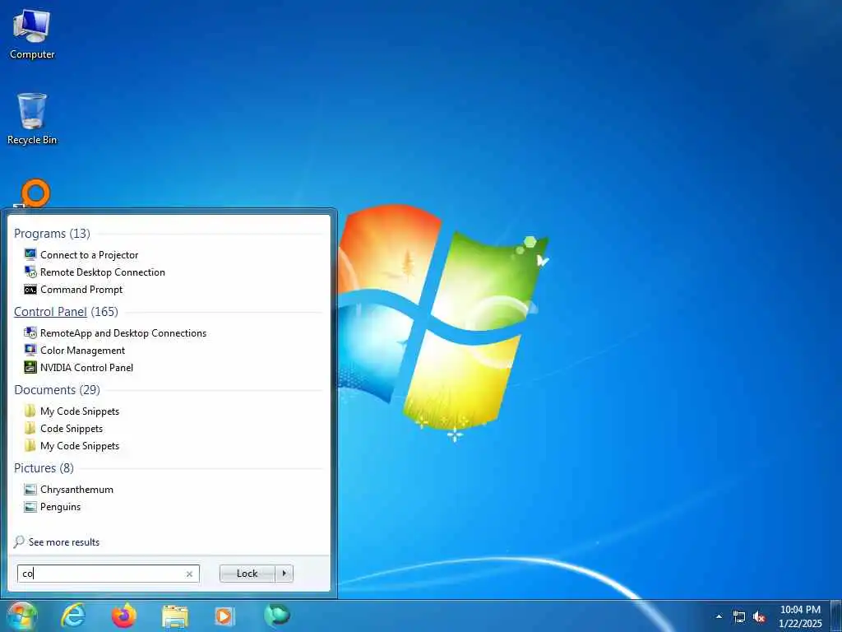The width and height of the screenshot is (842, 632).
Task: Click the network tray icon
Action: (x=739, y=617)
